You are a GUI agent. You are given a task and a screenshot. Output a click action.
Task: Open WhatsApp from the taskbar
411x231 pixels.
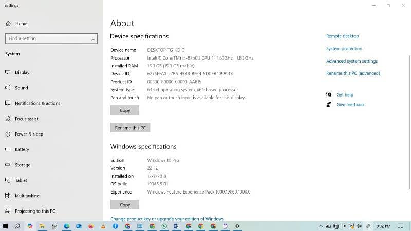[164, 226]
